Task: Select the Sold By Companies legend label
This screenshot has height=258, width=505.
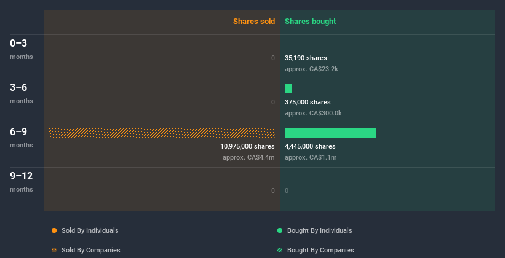Action: [91, 250]
